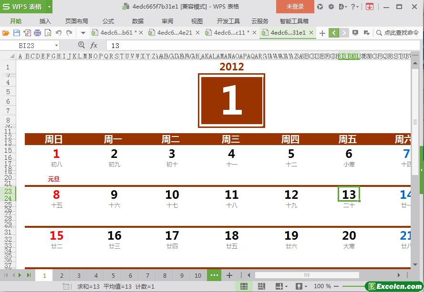This screenshot has width=424, height=292.
Task: Expand quick access toolbar dropdown arrow
Action: 83,33
